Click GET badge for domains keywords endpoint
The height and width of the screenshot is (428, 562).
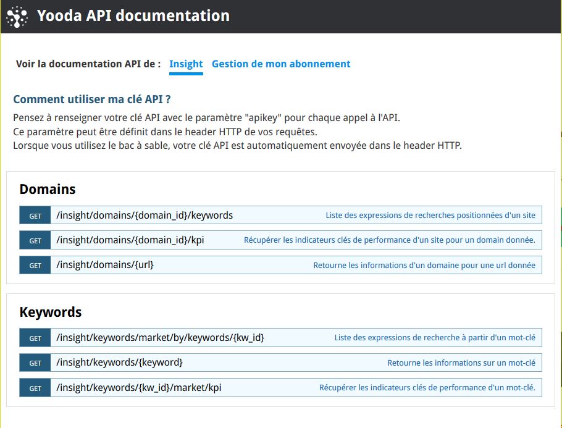(35, 216)
